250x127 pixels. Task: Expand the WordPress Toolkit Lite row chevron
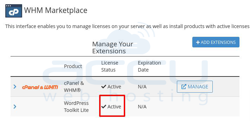tap(15, 107)
